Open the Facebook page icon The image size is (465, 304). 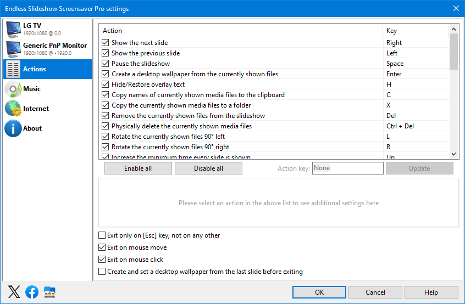tap(32, 292)
